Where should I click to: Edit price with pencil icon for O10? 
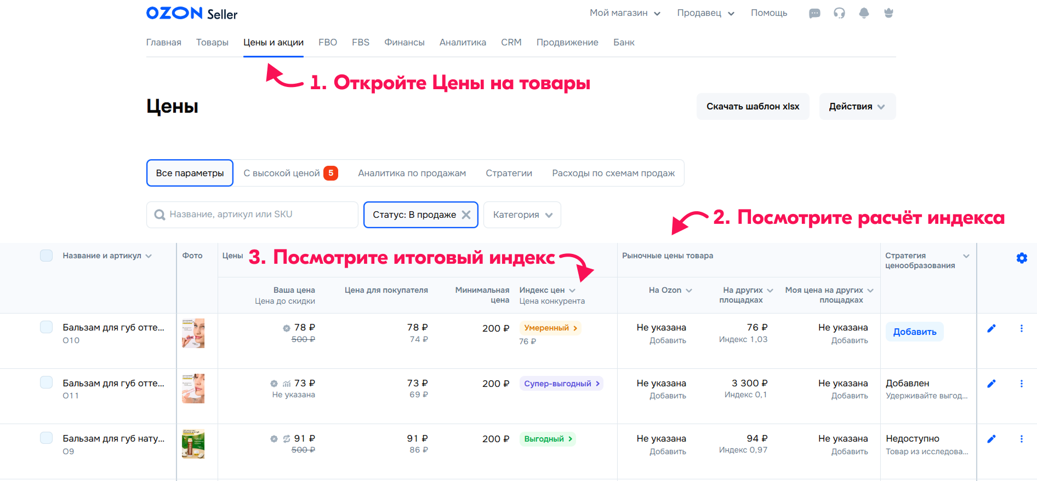pyautogui.click(x=991, y=328)
